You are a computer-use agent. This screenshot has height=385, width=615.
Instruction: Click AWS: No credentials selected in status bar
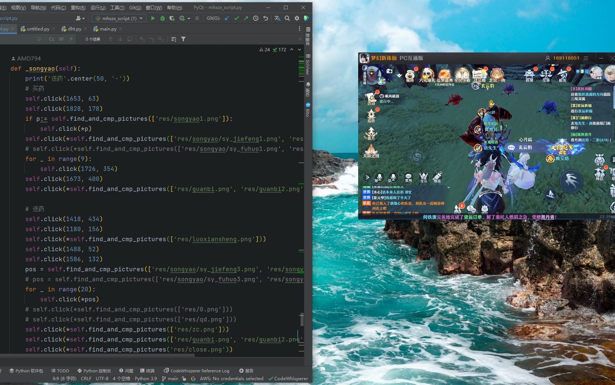coord(231,378)
